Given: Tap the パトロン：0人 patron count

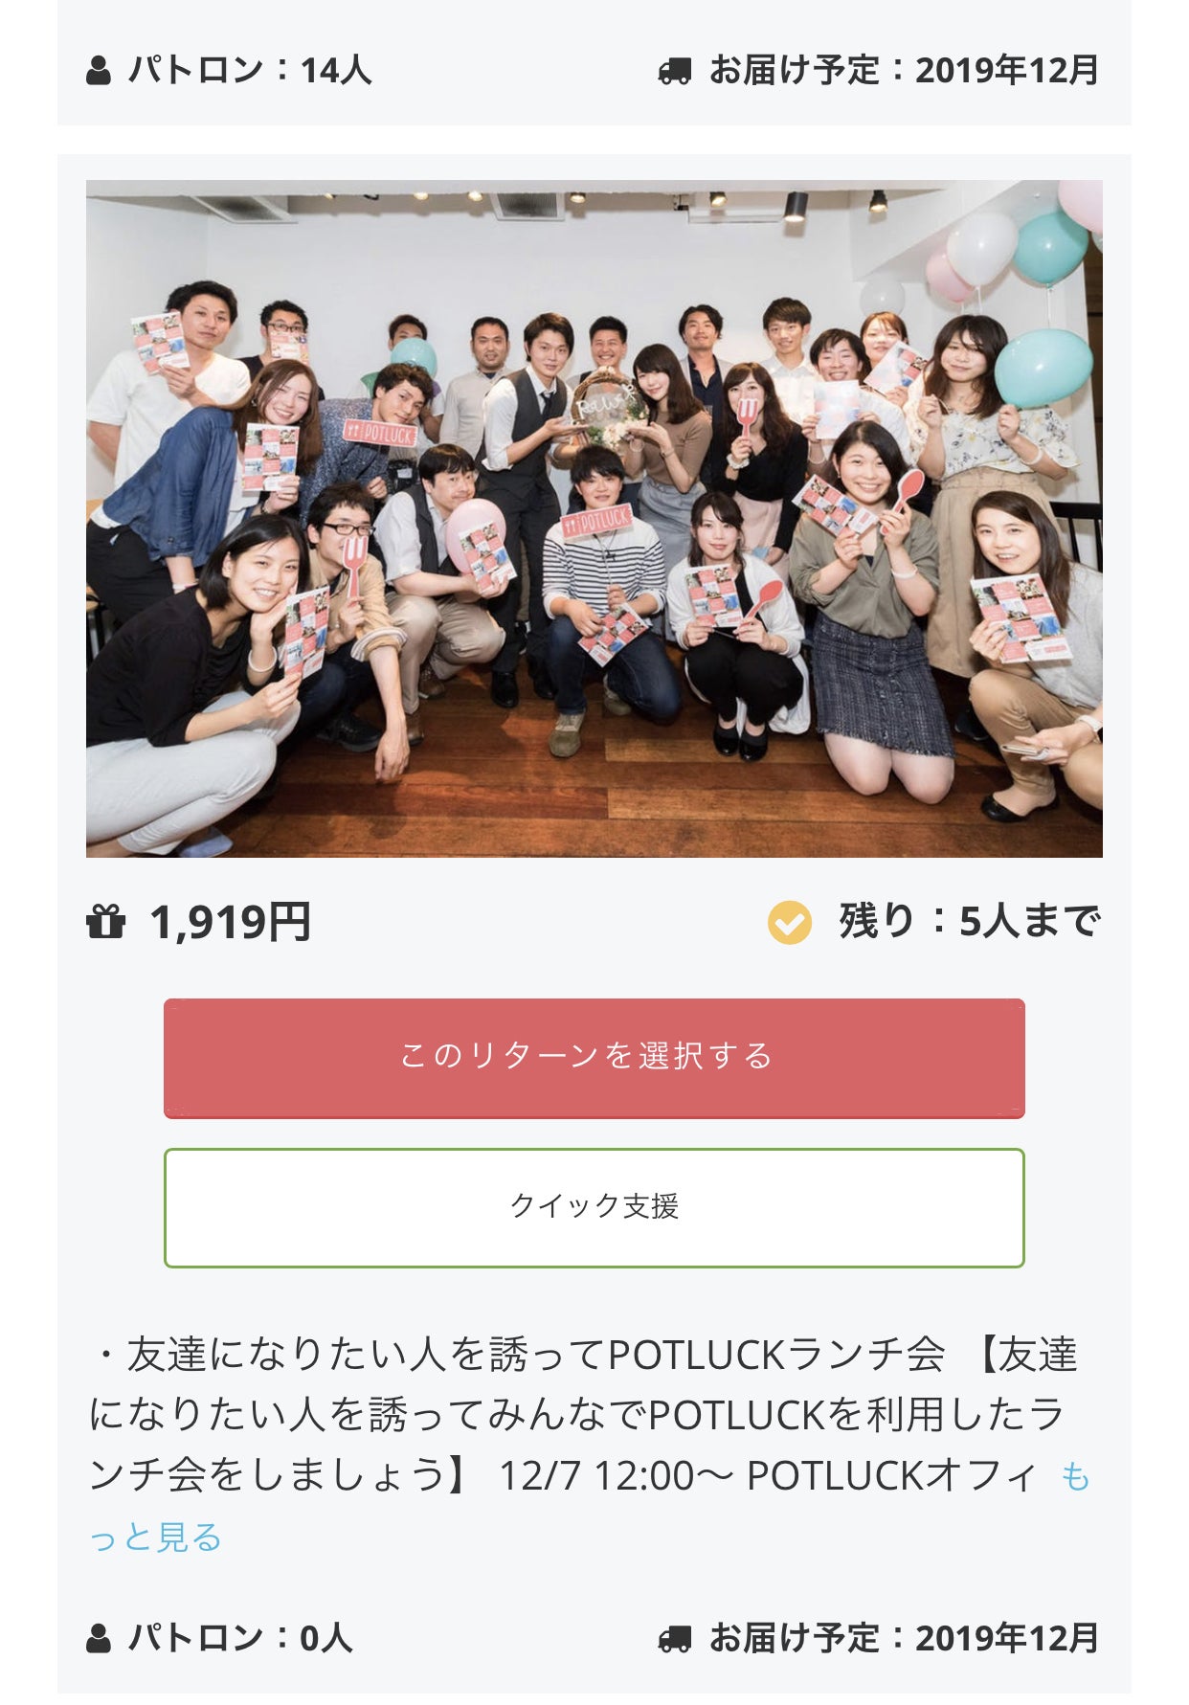Looking at the screenshot, I should [x=240, y=1637].
